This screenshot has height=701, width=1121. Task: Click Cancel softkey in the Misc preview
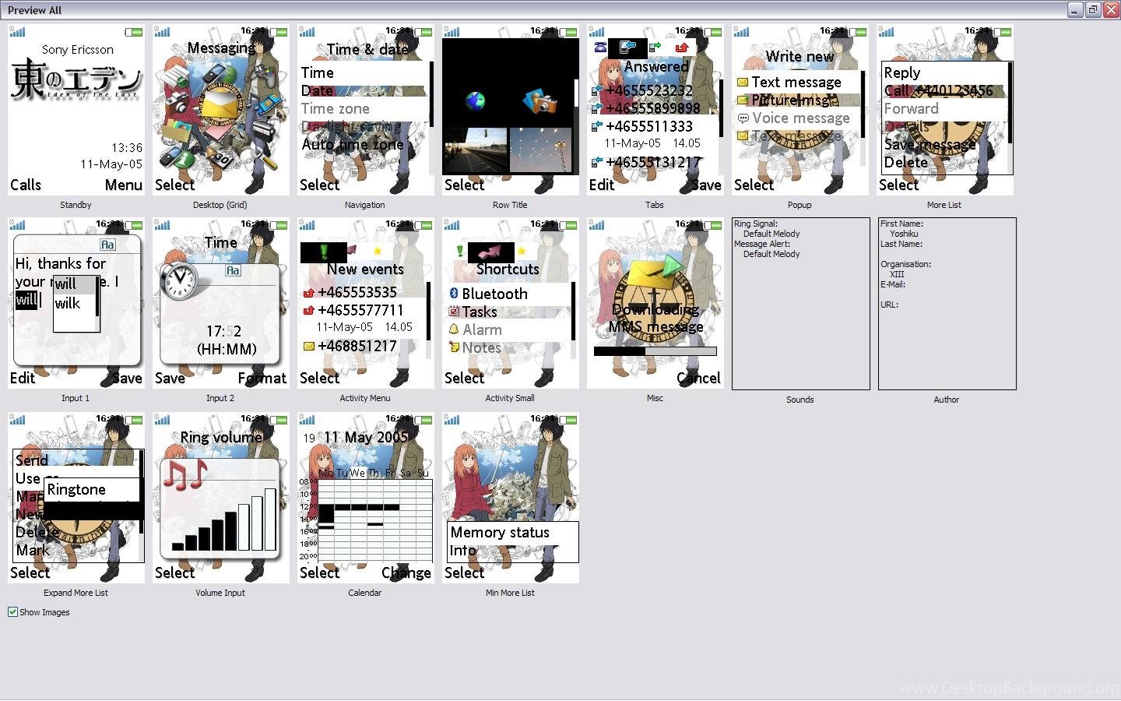point(698,379)
